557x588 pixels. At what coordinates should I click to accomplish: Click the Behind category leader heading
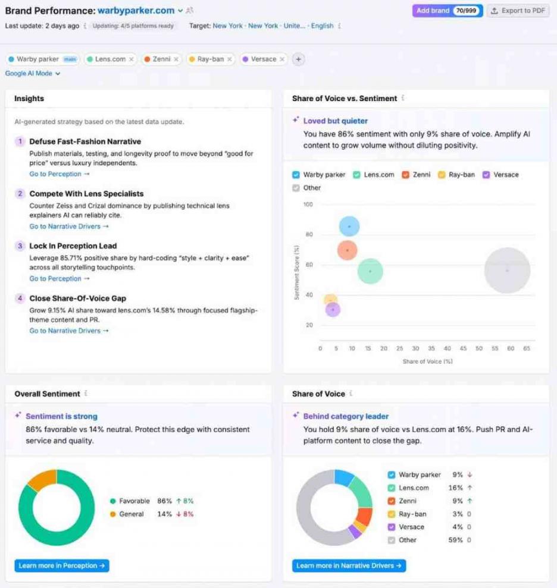click(x=346, y=416)
